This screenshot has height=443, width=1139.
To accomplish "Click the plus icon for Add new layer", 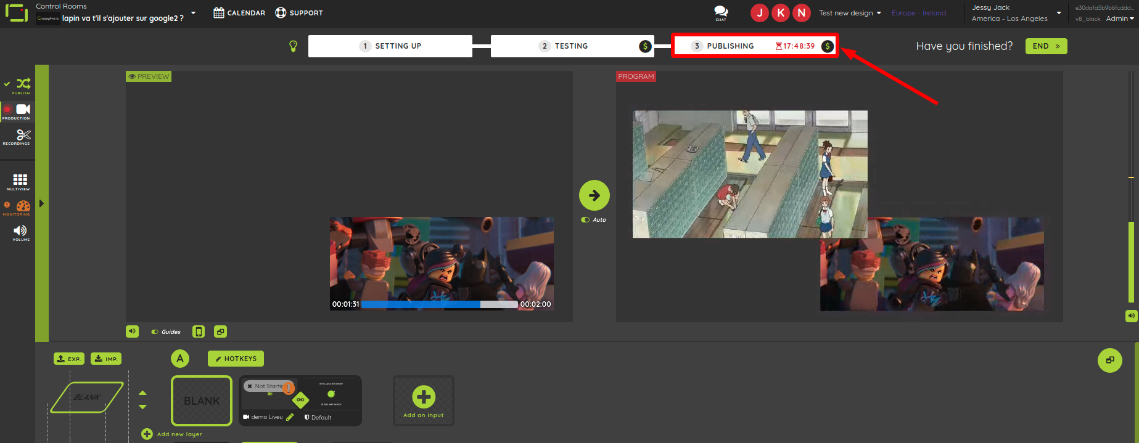I will 147,434.
